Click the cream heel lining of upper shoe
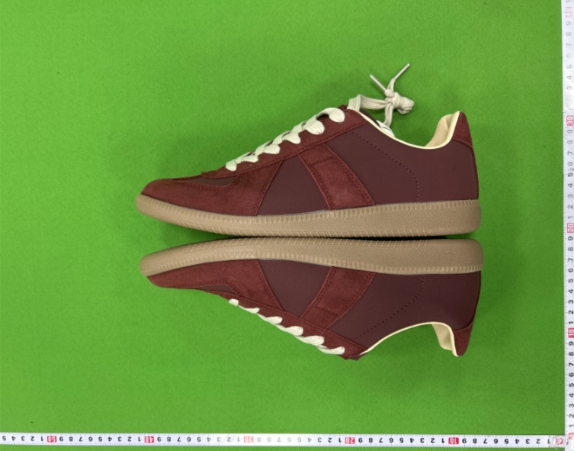This screenshot has width=574, height=451. coord(444,132)
